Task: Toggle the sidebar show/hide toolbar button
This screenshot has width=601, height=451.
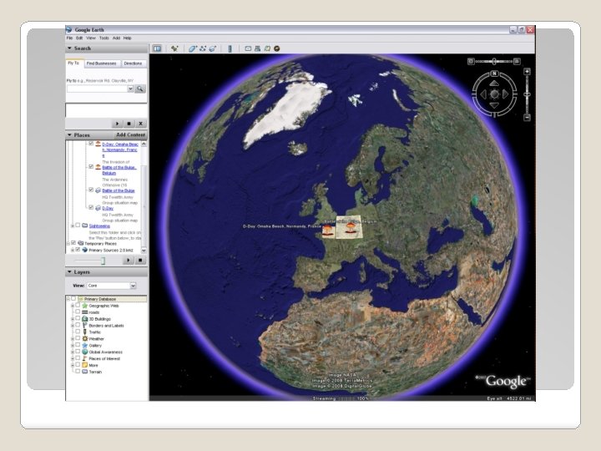Action: (157, 48)
